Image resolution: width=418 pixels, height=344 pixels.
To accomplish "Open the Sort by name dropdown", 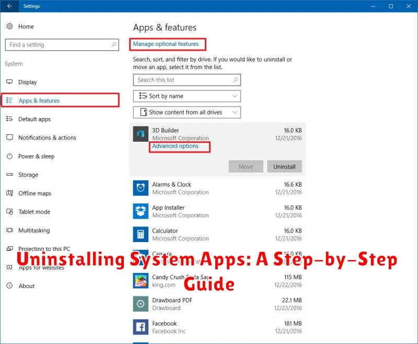I will pos(187,96).
